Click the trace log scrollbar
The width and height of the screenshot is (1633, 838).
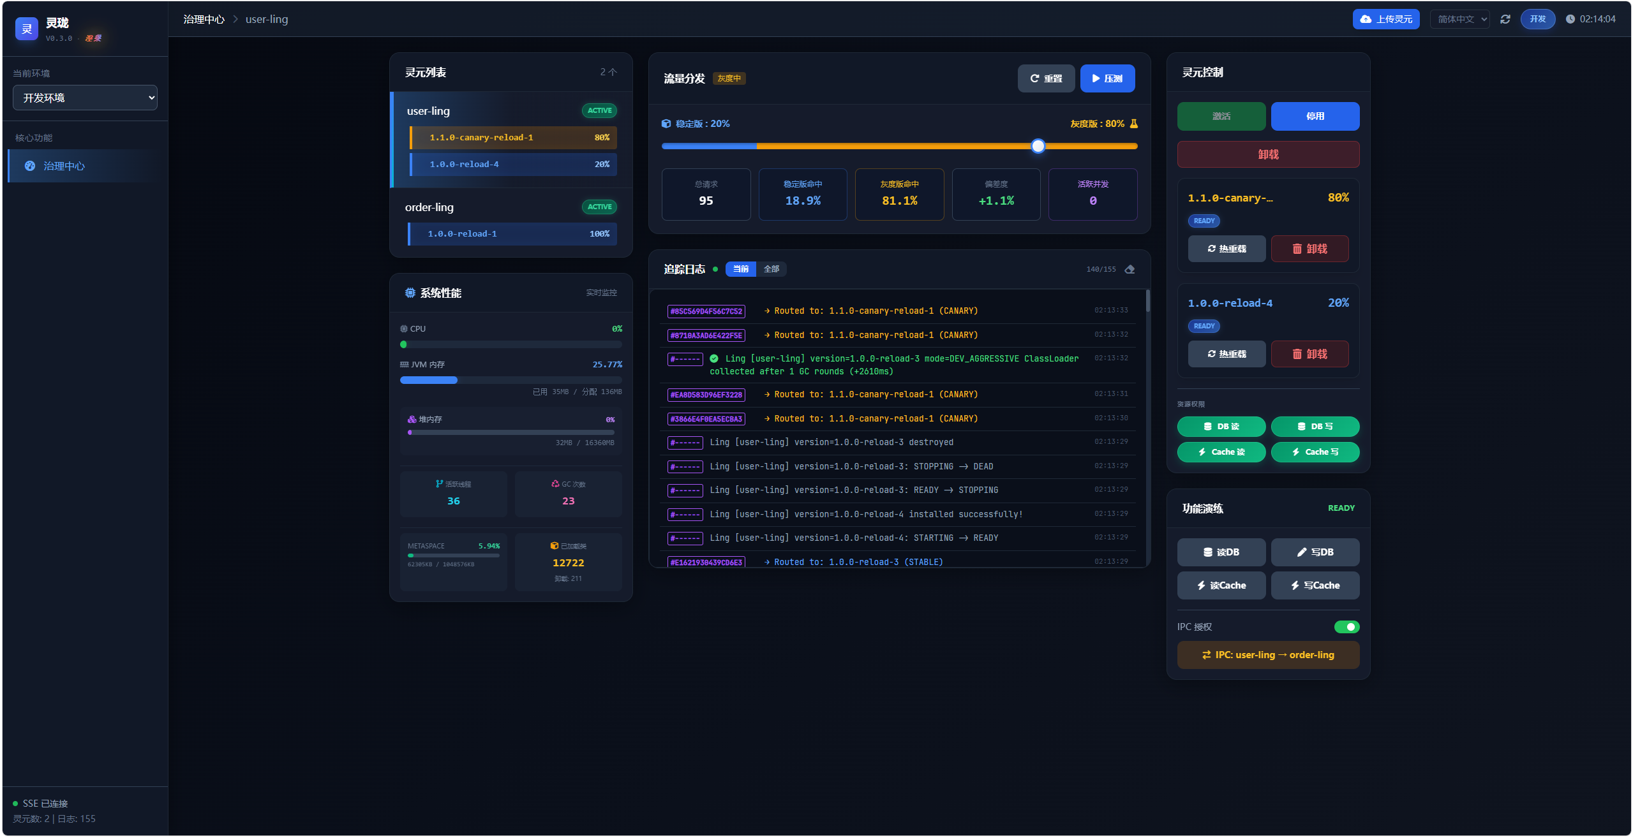tap(1147, 300)
